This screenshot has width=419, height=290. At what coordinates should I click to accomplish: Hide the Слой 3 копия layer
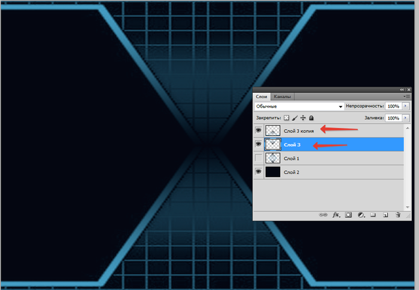coord(259,130)
